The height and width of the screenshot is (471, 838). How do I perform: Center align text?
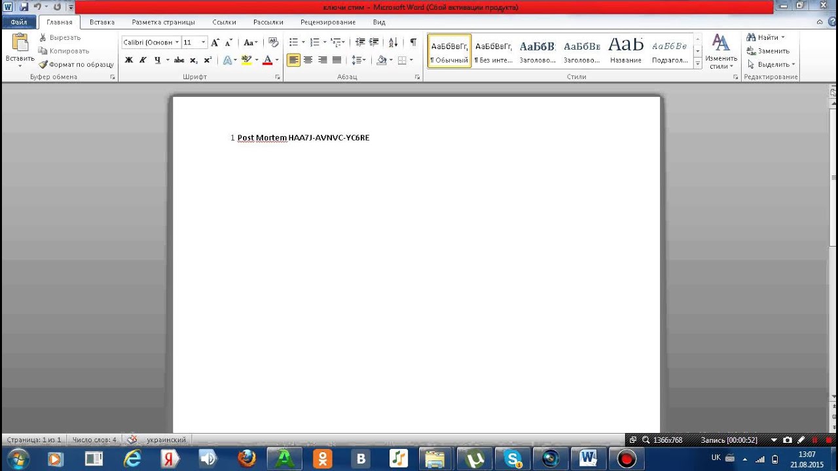308,60
